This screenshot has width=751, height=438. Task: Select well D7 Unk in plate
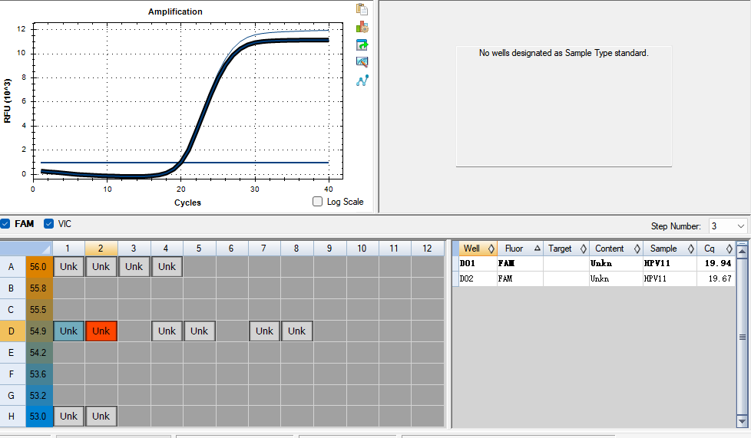(x=264, y=331)
